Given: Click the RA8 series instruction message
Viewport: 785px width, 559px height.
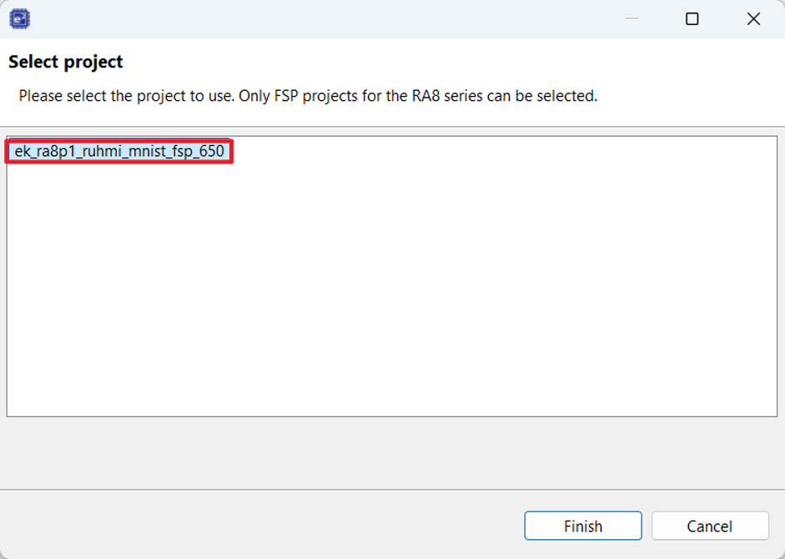Looking at the screenshot, I should (x=308, y=96).
